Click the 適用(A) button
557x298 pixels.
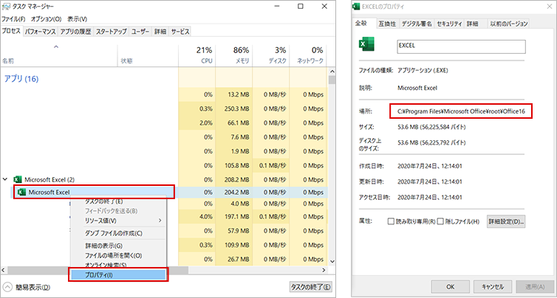point(535,286)
